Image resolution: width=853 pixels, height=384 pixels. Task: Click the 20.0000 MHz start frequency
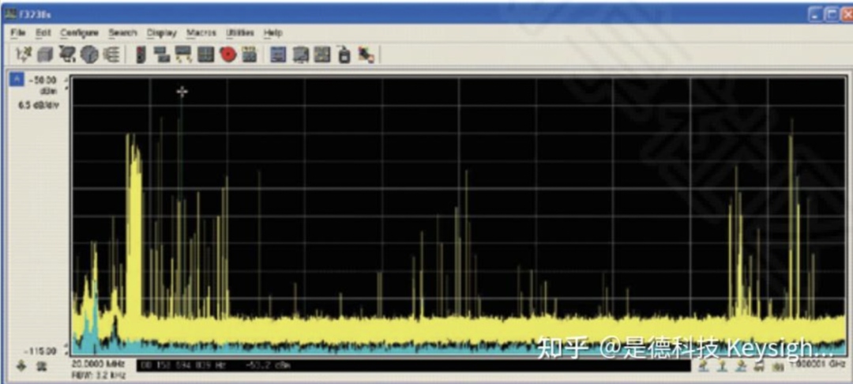pos(99,363)
